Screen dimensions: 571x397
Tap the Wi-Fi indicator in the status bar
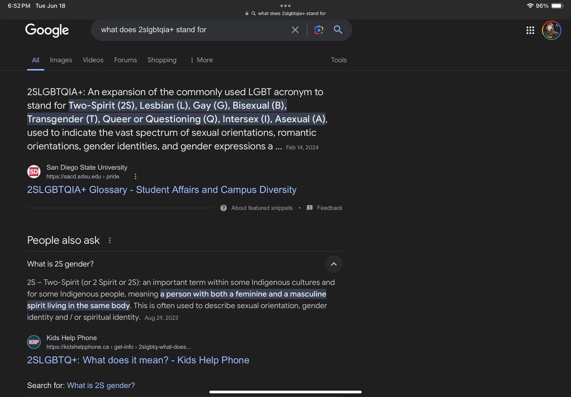530,6
